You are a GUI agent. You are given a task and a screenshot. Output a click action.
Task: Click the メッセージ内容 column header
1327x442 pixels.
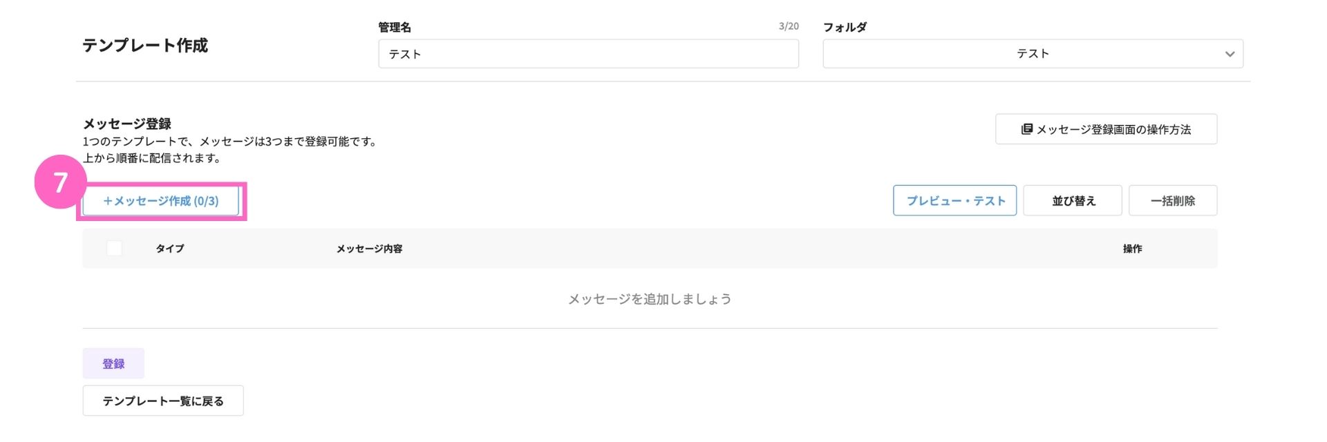pyautogui.click(x=369, y=249)
